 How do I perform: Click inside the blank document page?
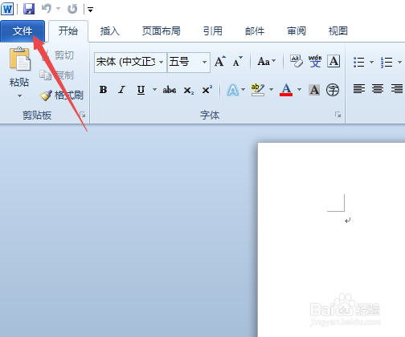[x=331, y=240]
